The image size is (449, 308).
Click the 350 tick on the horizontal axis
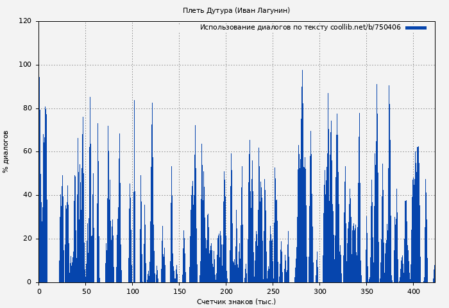tap(366, 291)
